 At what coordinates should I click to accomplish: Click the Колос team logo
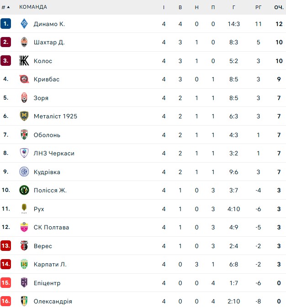24,61
